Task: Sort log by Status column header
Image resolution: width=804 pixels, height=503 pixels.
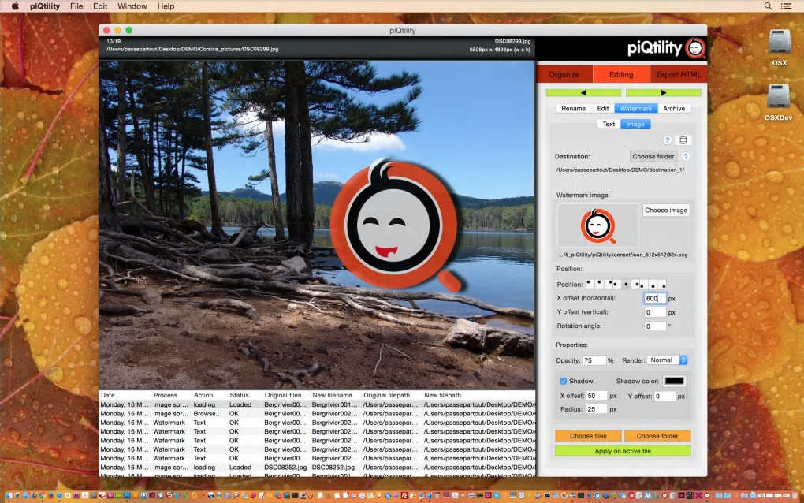Action: [x=244, y=395]
